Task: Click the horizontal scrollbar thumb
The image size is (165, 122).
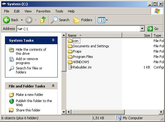Action: (98, 112)
